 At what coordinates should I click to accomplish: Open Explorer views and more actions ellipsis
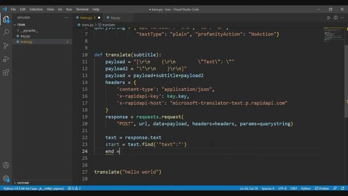[66, 17]
